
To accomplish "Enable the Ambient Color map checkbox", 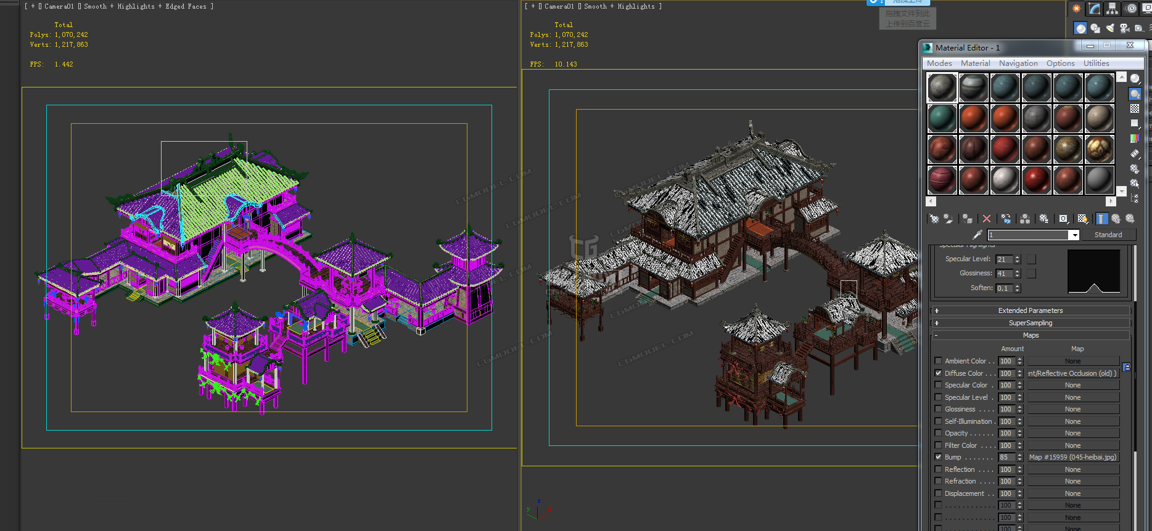I will click(x=938, y=361).
